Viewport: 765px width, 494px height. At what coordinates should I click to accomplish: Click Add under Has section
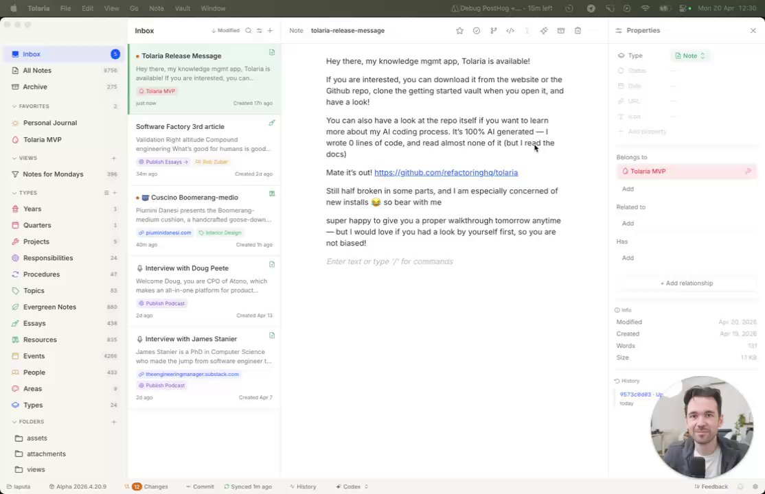[628, 258]
